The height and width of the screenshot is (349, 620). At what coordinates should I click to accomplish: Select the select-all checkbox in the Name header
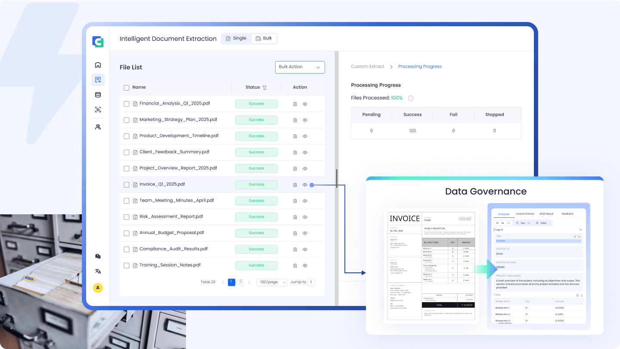(127, 87)
